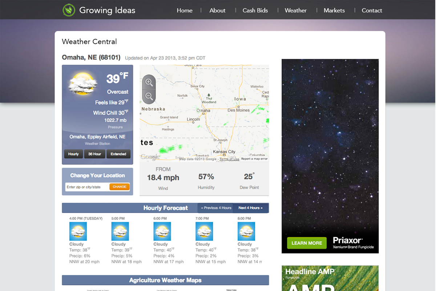The height and width of the screenshot is (291, 436).
Task: Switch to the Hourly forecast view
Action: (x=73, y=154)
